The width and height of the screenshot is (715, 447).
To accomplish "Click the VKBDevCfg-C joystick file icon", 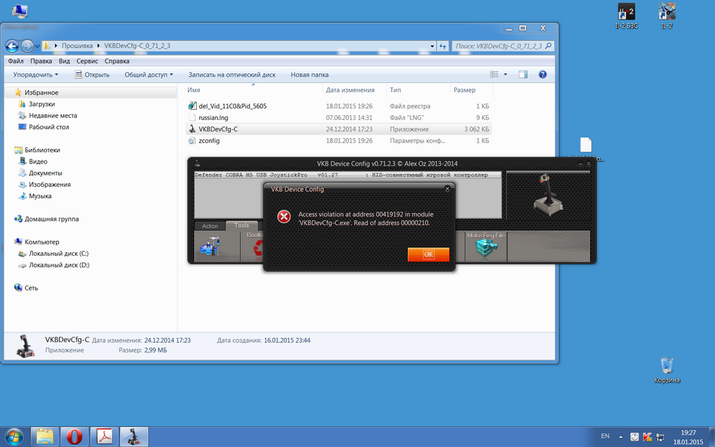I will tap(192, 129).
